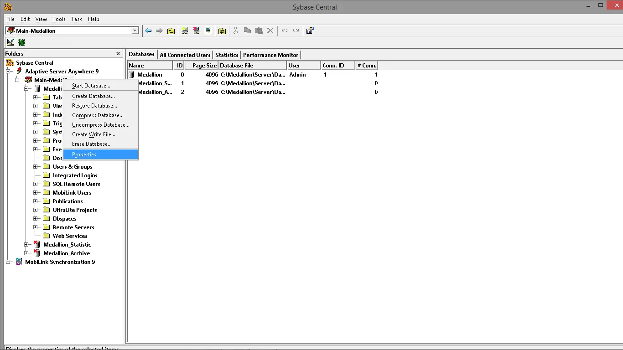This screenshot has width=623, height=350.
Task: Open the Properties toolbar icon
Action: click(x=310, y=31)
